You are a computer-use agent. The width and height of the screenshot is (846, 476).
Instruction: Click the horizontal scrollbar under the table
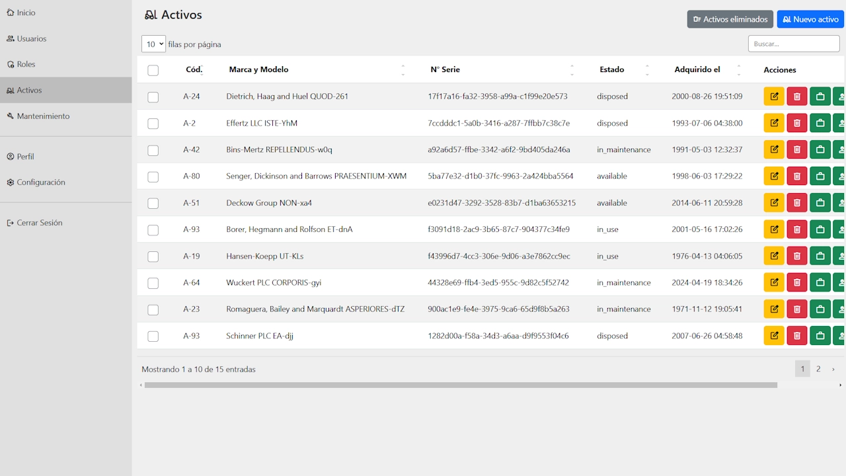point(461,385)
